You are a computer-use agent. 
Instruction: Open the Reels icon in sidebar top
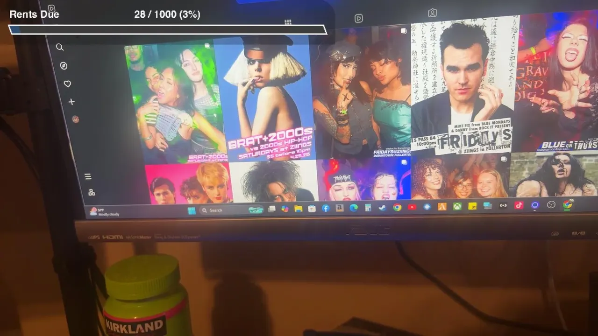[x=51, y=8]
